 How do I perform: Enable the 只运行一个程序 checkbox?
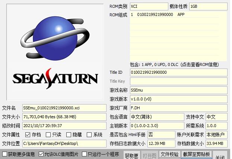(84, 154)
